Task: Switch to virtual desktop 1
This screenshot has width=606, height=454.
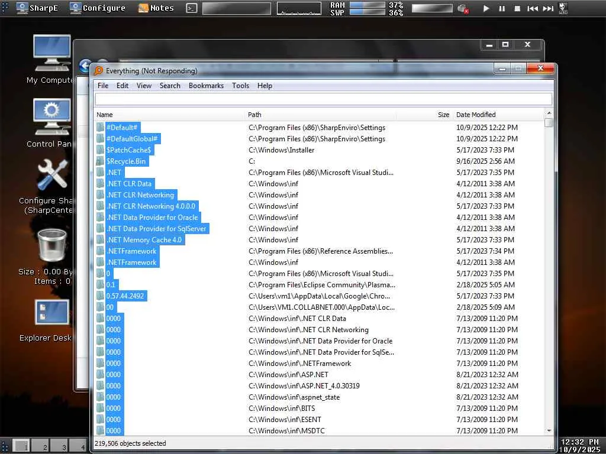Action: coord(22,446)
